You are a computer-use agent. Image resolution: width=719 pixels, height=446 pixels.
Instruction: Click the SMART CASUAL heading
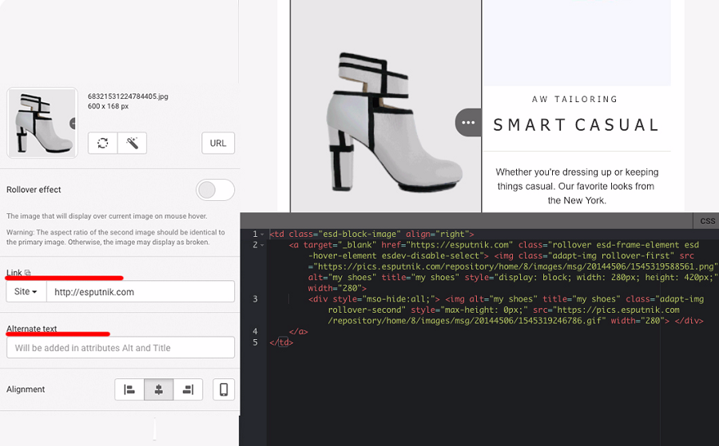pyautogui.click(x=576, y=125)
